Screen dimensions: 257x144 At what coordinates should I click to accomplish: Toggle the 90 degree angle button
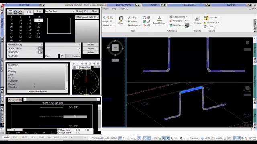[98, 64]
